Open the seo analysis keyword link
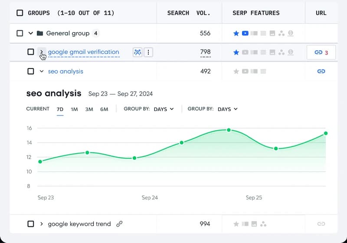 click(66, 71)
